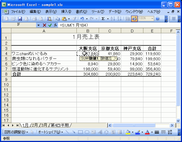Click the New workbook icon
This screenshot has width=182, height=142.
coord(7,19)
